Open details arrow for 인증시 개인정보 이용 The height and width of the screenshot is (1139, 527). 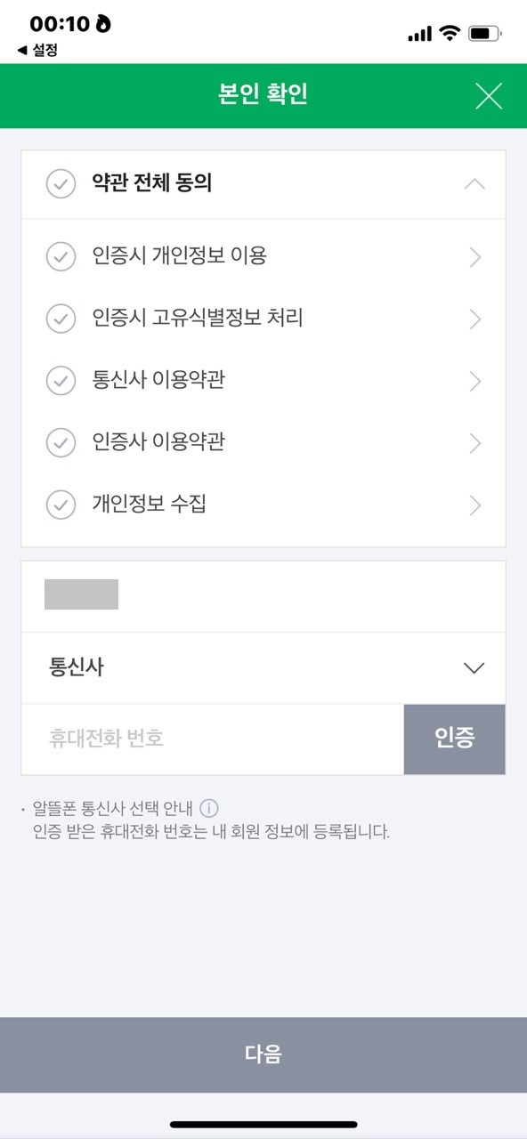(474, 257)
